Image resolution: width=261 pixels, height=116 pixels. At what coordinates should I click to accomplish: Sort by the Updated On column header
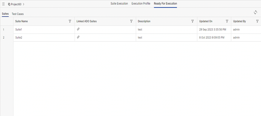(206, 21)
